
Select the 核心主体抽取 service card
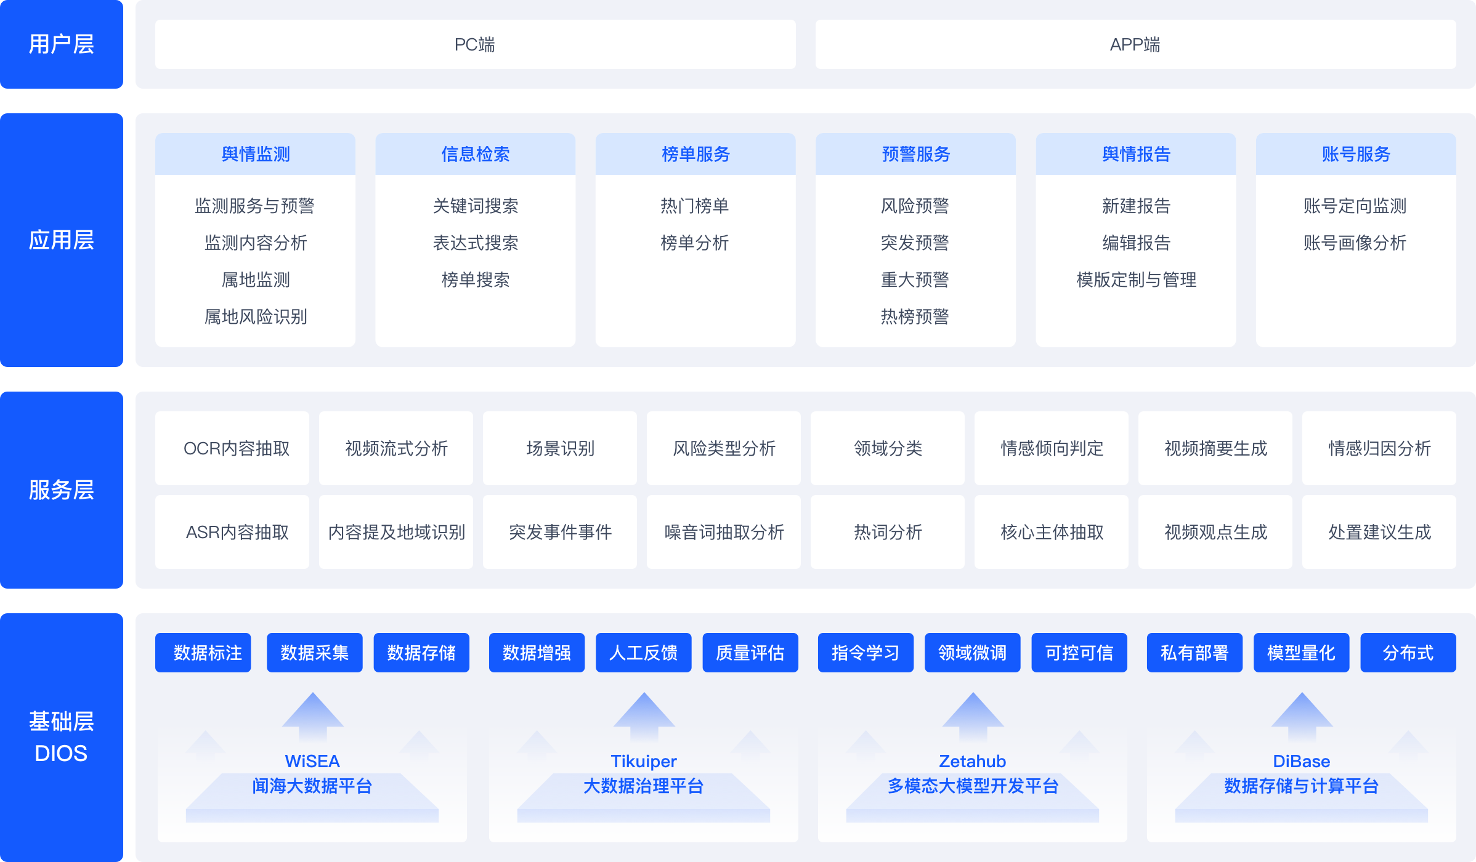(x=1052, y=532)
